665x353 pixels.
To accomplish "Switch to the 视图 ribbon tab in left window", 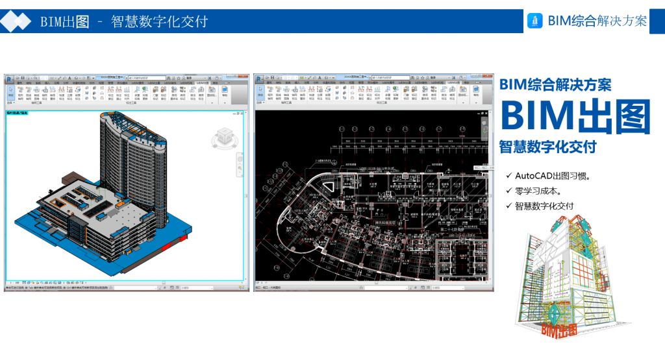I will (101, 82).
